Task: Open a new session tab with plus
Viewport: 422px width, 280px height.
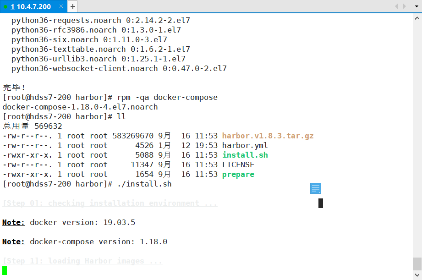Action: tap(72, 6)
